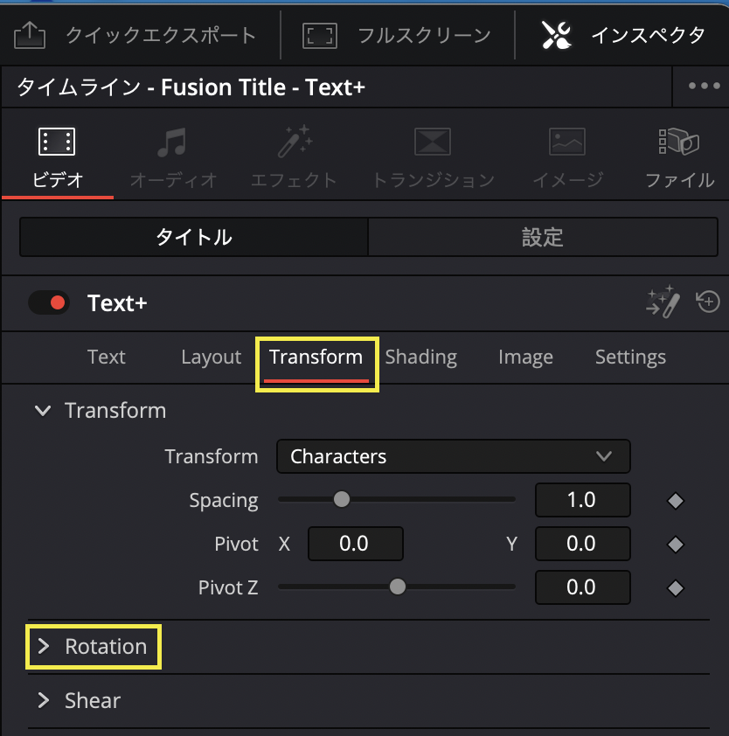The width and height of the screenshot is (729, 736).
Task: Select the ビデオ (Video) tab
Action: tap(58, 159)
